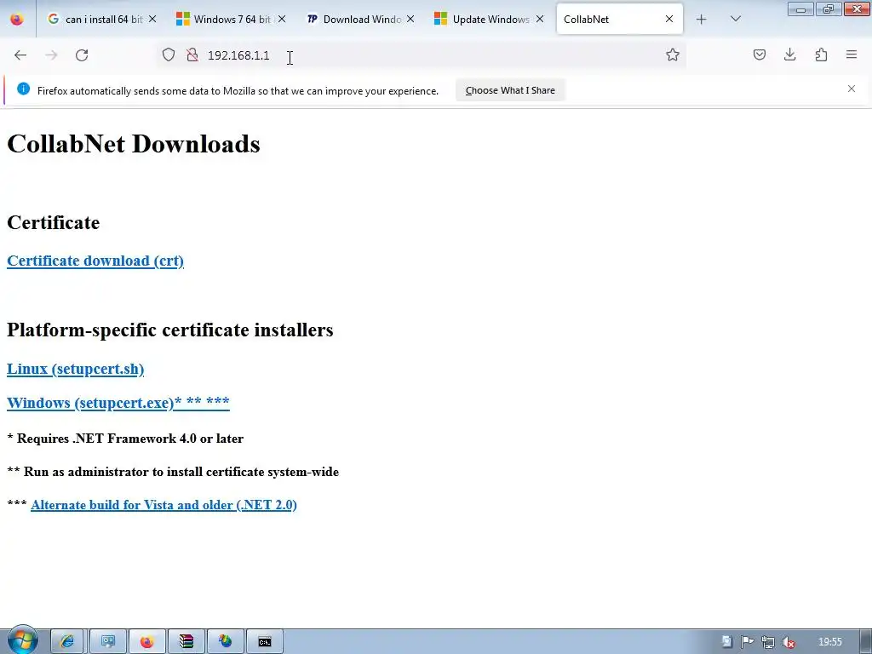The height and width of the screenshot is (654, 872).
Task: Open a new tab with plus button
Action: coord(702,20)
